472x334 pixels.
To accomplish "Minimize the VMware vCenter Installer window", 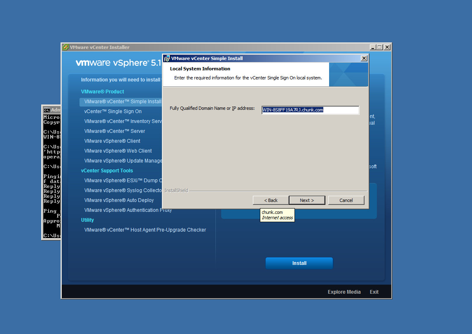I will [373, 47].
